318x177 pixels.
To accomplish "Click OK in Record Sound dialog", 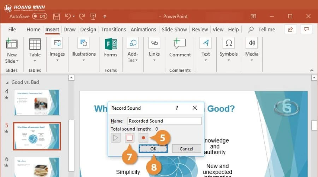I will point(153,149).
